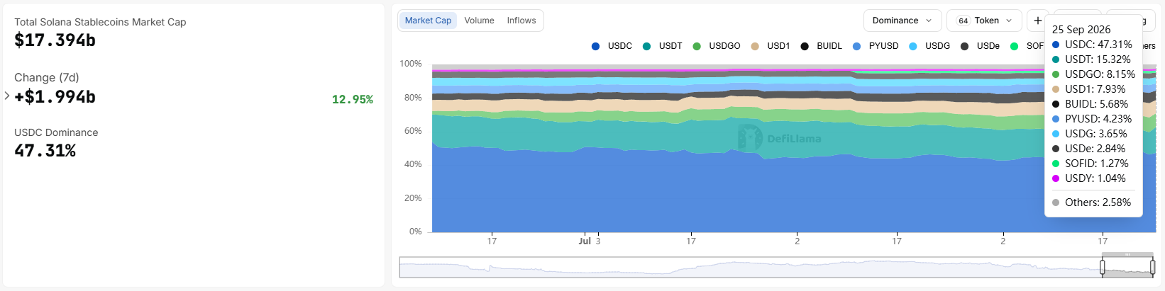Click tooltip date '25 Sep 2026'
The image size is (1165, 291).
pyautogui.click(x=1081, y=30)
